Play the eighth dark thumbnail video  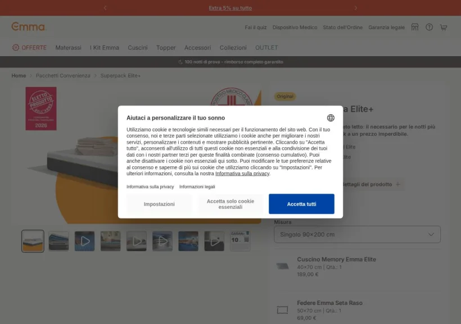click(214, 241)
